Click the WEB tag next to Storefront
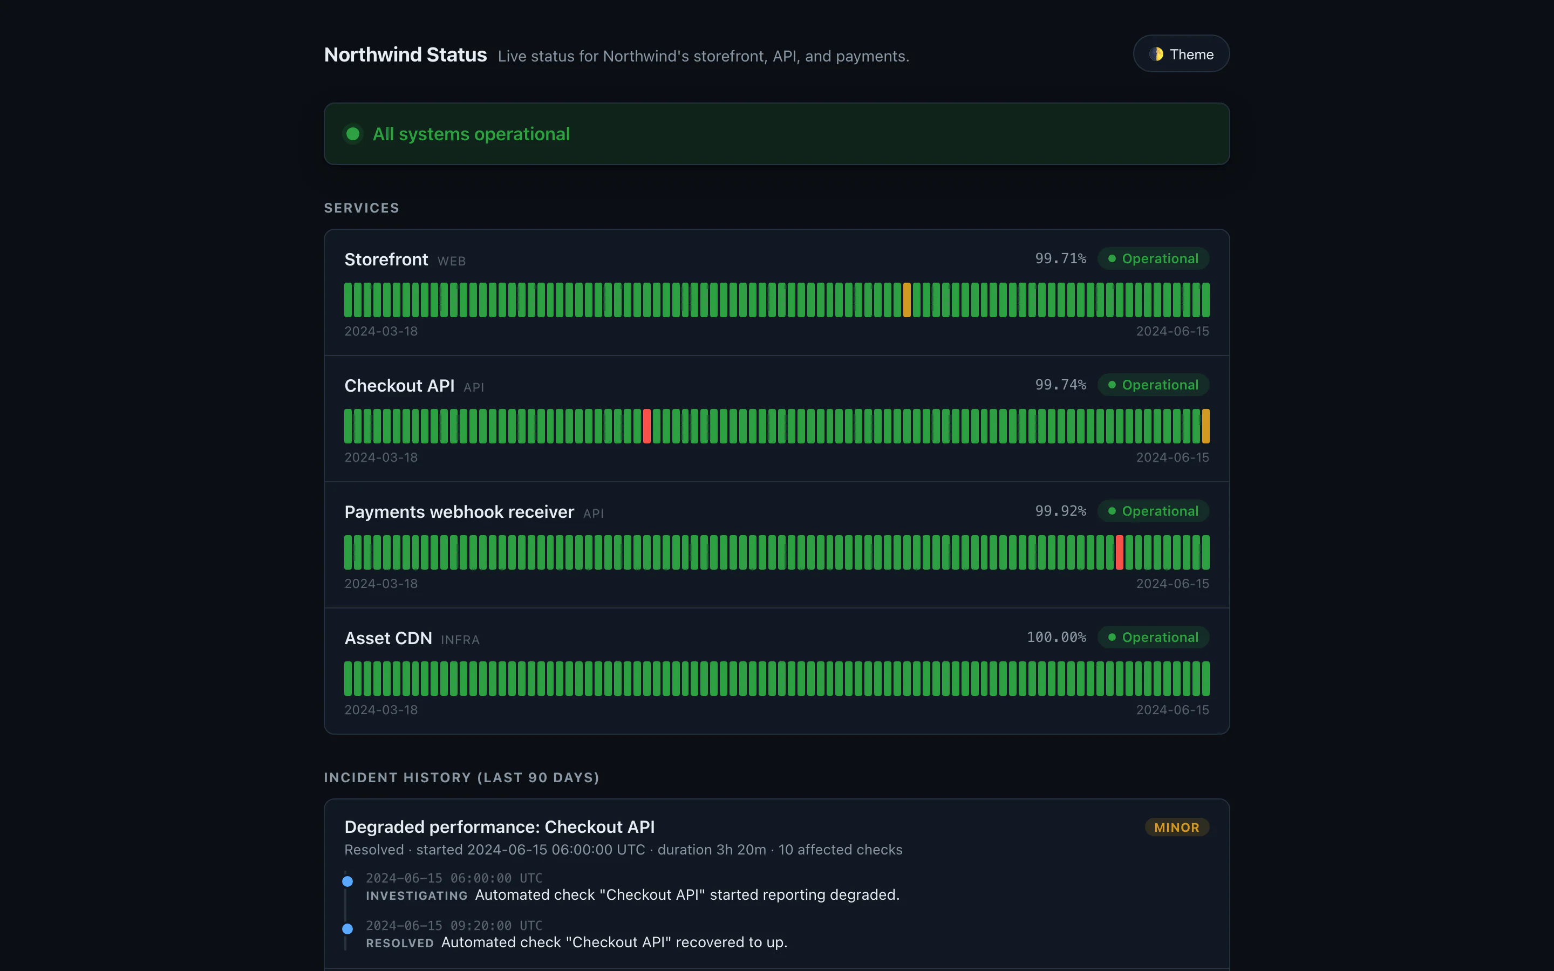Screen dimensions: 1554x971 point(452,262)
